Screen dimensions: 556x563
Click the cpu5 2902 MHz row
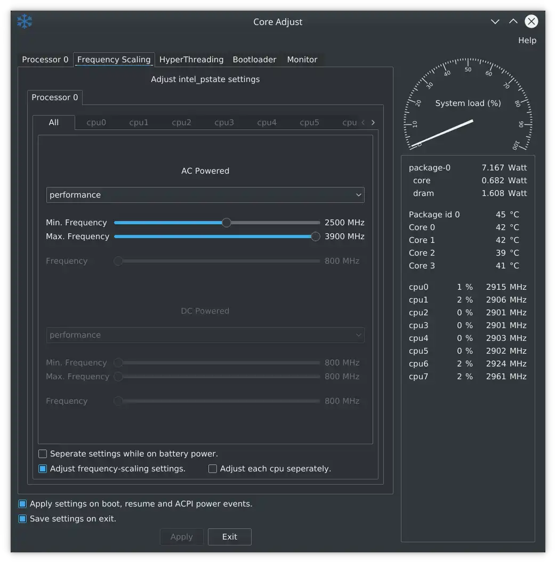[x=468, y=351]
